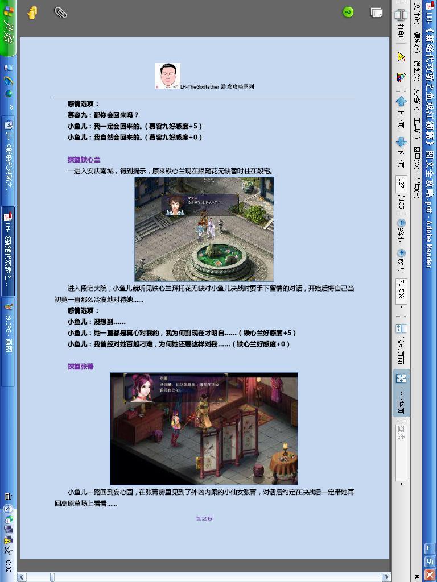Click the globe icon in the system tray
The image size is (437, 582).
(9, 518)
